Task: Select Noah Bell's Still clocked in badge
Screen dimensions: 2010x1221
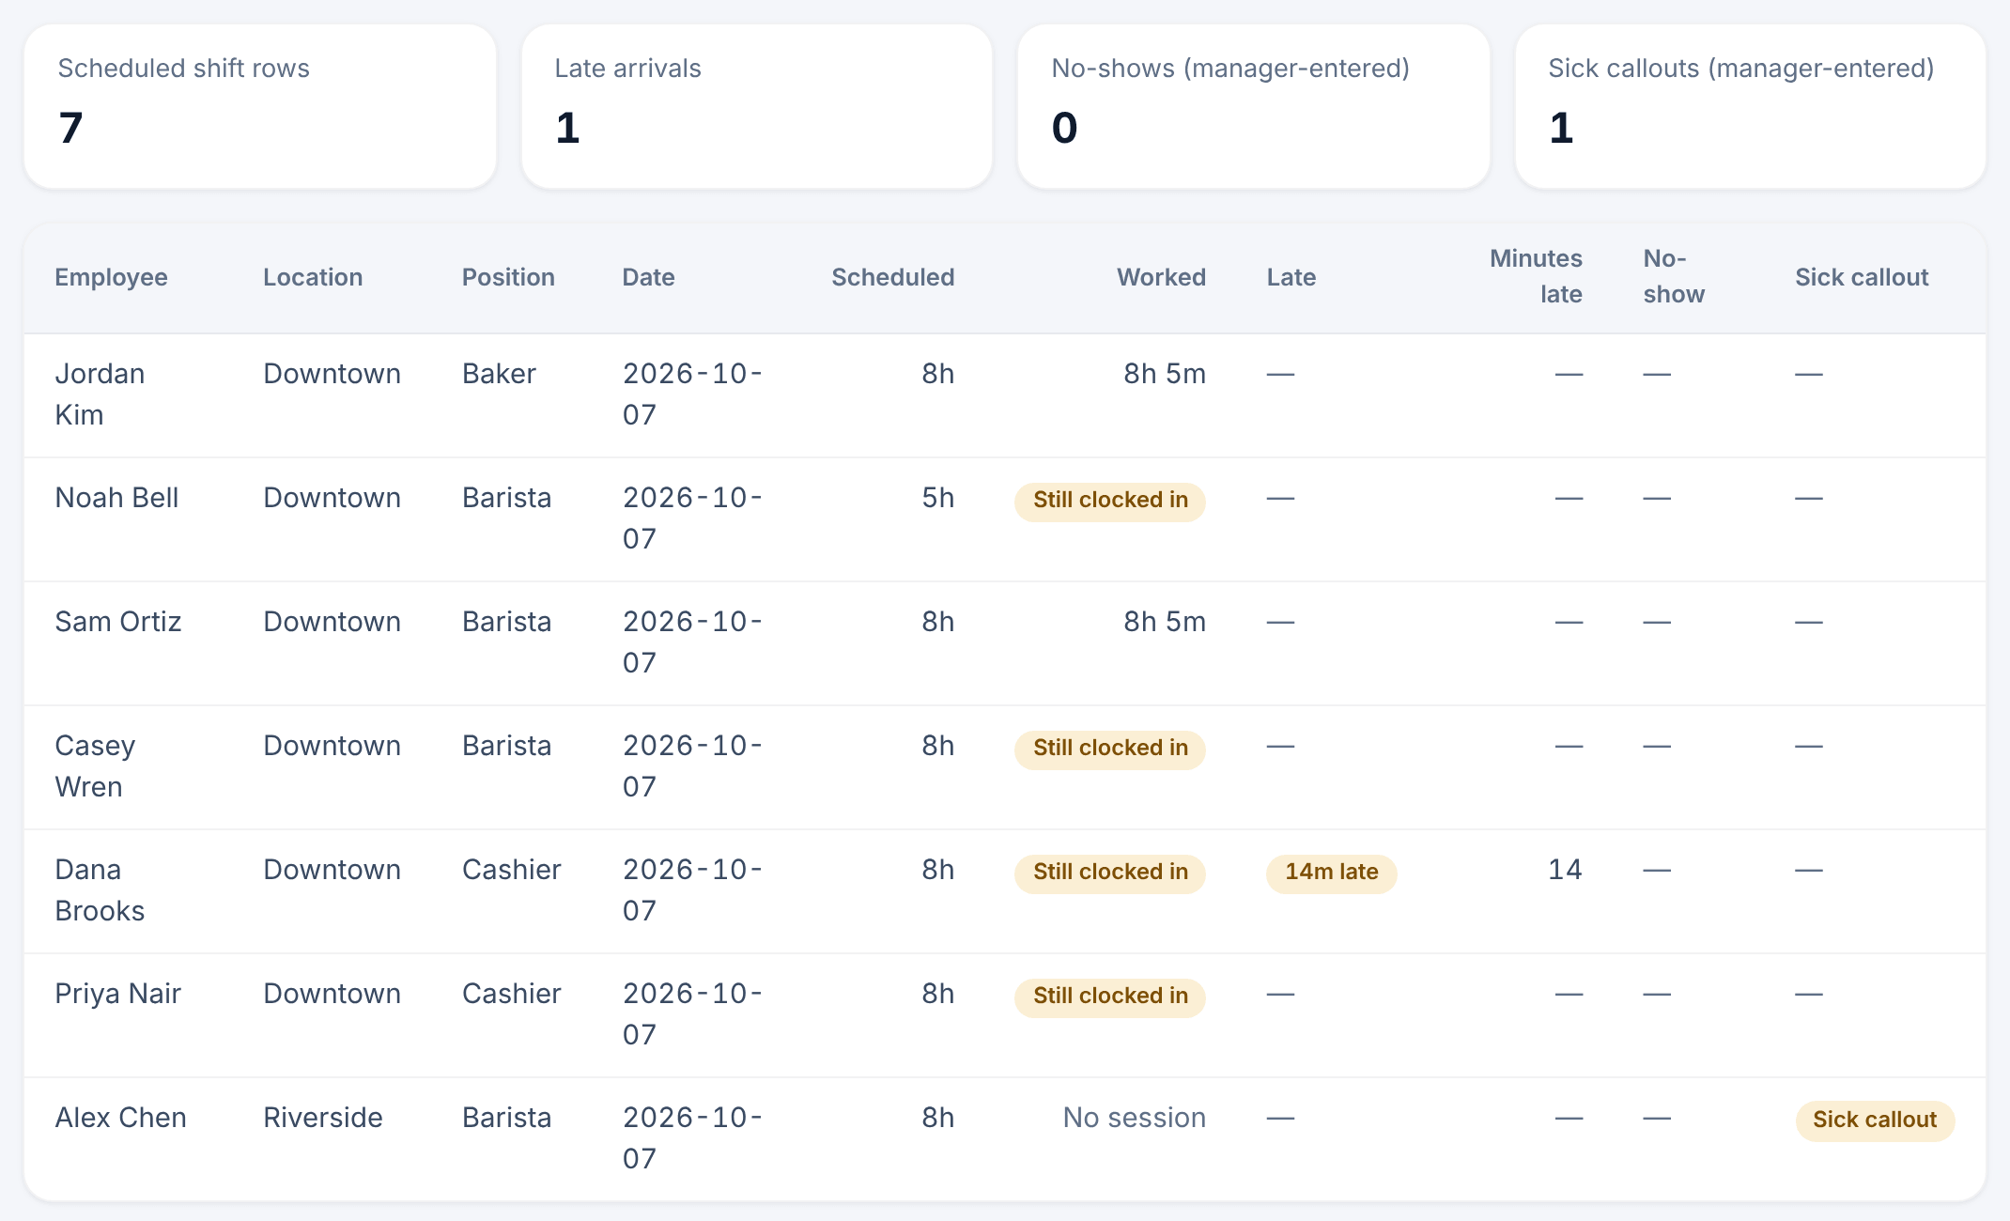Action: pos(1110,501)
